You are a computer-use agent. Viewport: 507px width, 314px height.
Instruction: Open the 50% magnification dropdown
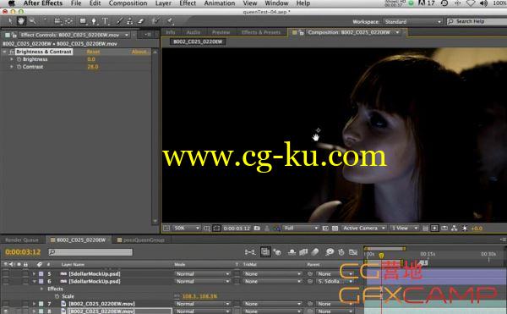click(186, 229)
